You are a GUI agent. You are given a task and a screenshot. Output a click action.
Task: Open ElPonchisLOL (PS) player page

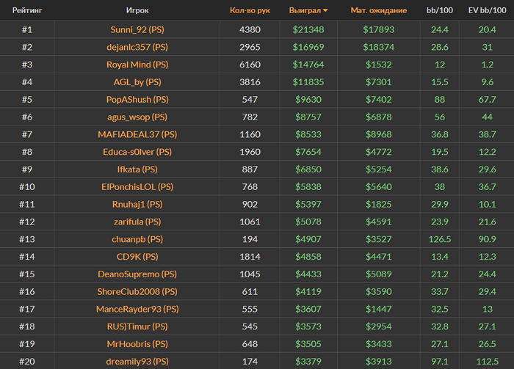137,187
